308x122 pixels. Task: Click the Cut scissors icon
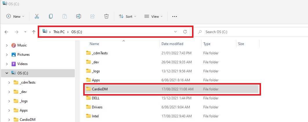pos(37,17)
